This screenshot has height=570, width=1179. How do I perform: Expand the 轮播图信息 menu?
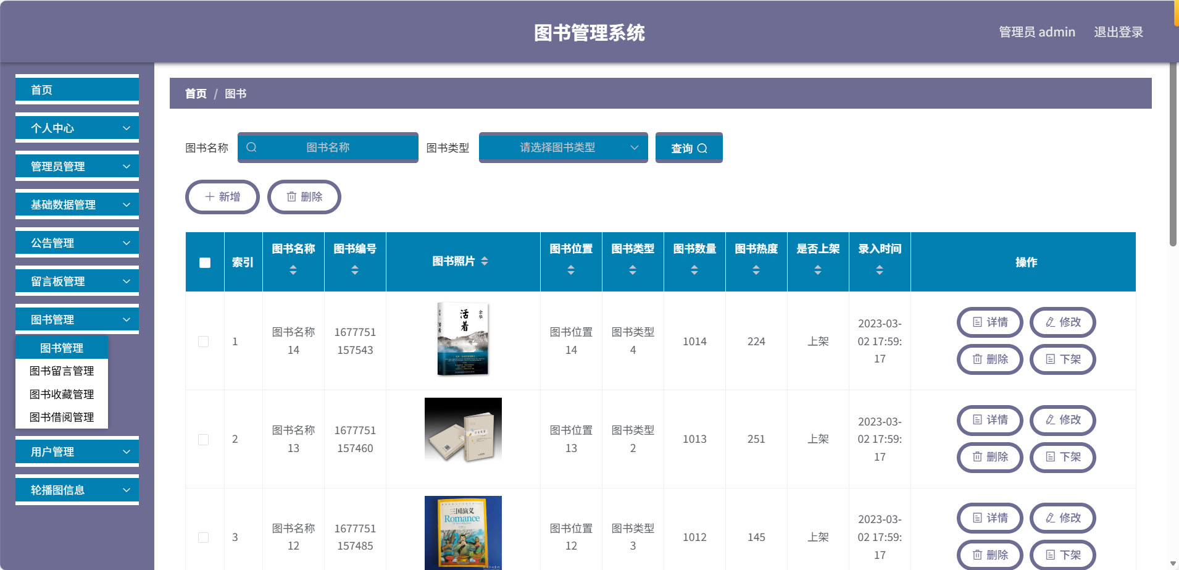77,490
